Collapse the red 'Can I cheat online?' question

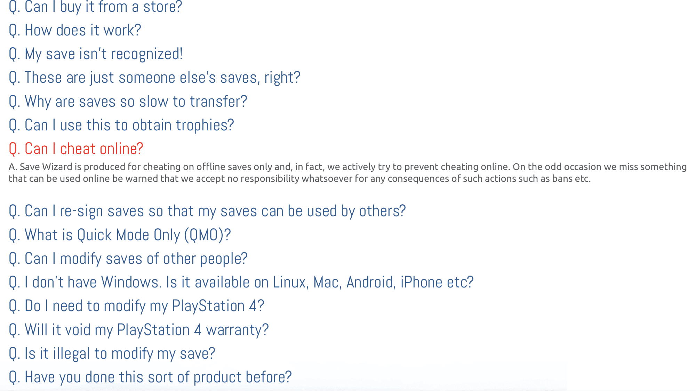[76, 149]
